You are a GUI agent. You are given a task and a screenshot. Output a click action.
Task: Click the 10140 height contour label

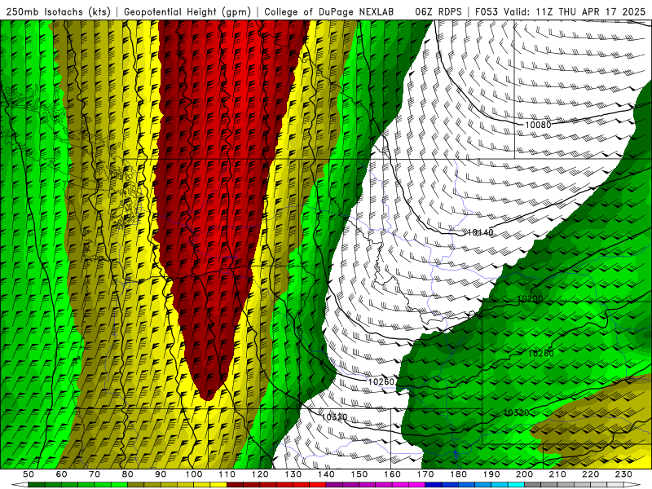(x=480, y=232)
